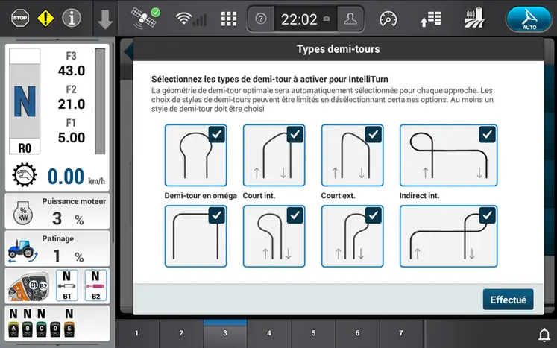Open the farm field icon
Viewport: 557px width, 348px height.
coord(474,18)
